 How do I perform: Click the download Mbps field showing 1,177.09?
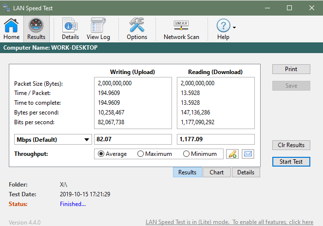pos(216,139)
